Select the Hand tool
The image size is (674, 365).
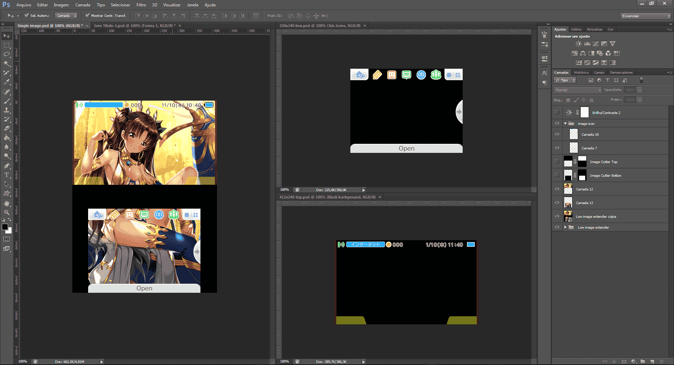7,203
